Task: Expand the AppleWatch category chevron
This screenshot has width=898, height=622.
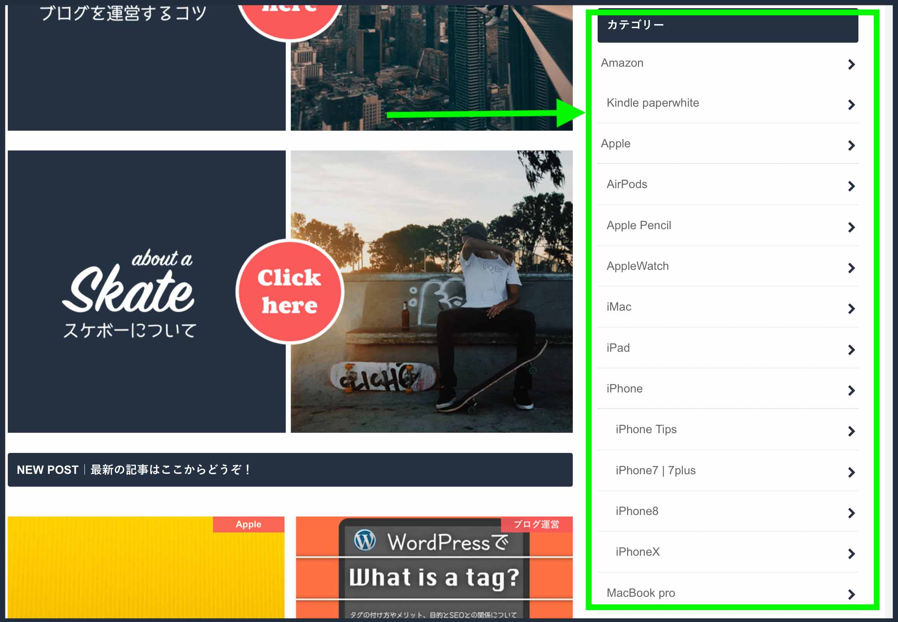Action: click(851, 268)
